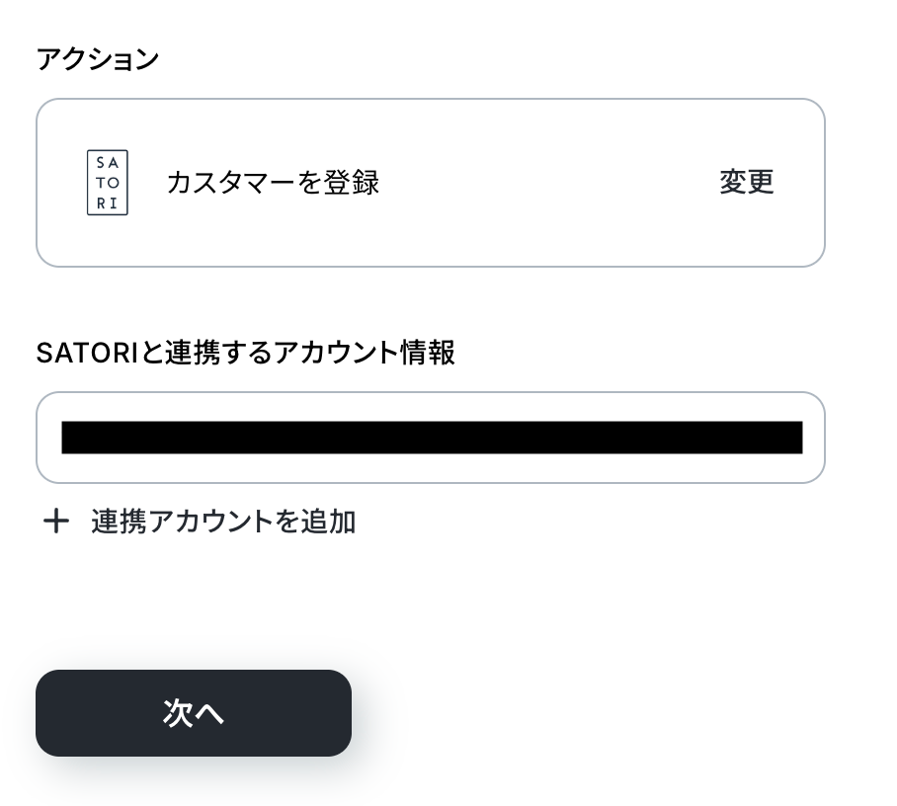
Task: Focus the account info box's left edge
Action: tap(48, 438)
